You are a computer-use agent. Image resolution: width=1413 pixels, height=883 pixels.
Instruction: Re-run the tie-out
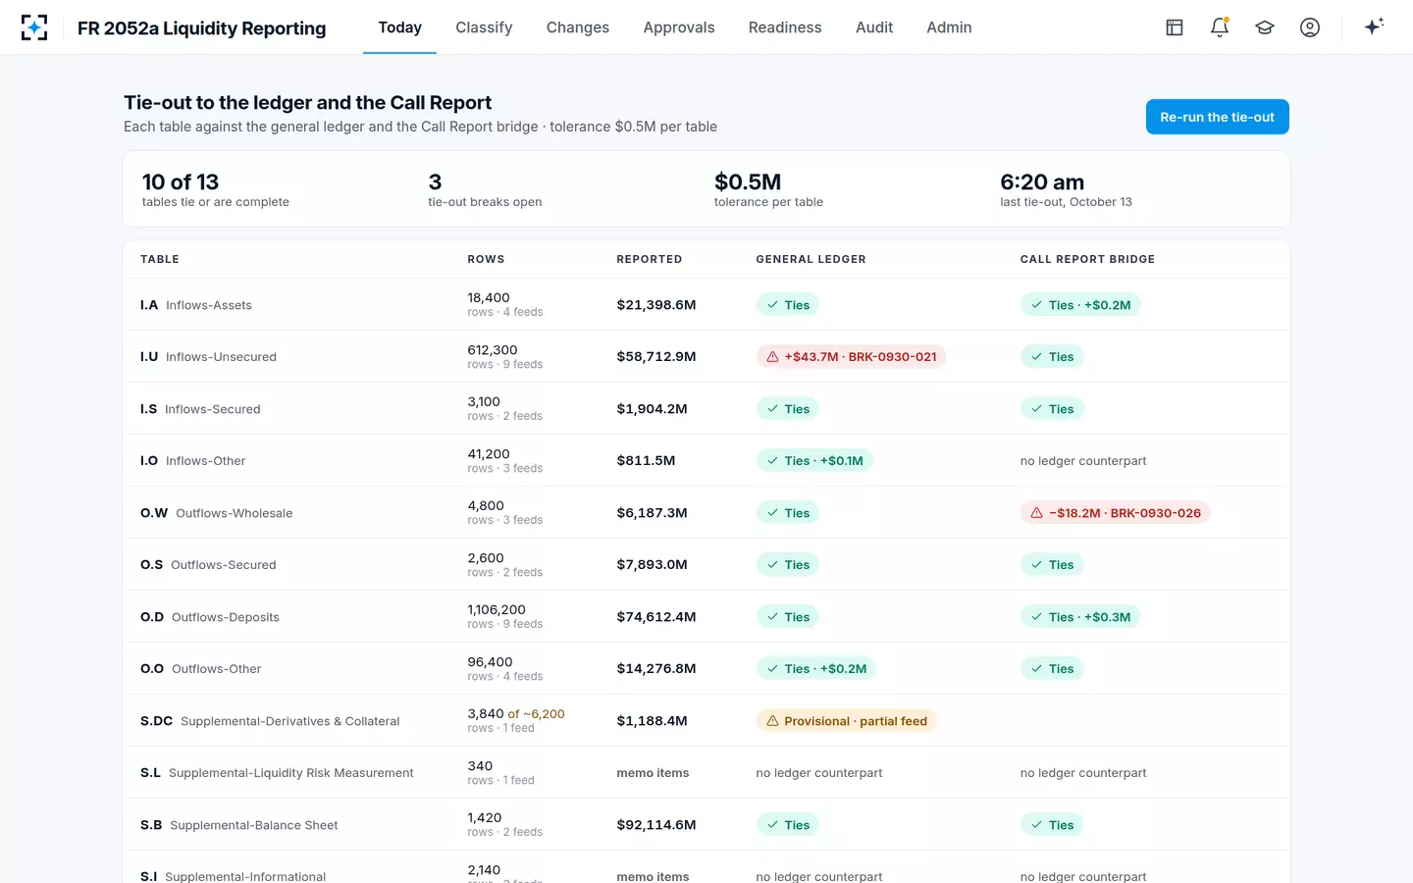click(x=1217, y=117)
